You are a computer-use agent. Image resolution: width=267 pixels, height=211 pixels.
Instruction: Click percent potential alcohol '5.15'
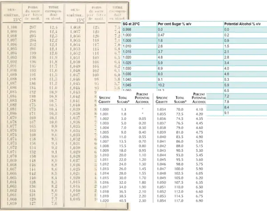click(x=199, y=146)
